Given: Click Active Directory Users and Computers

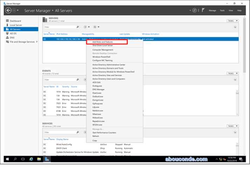Looking at the screenshot, I should pyautogui.click(x=109, y=79).
